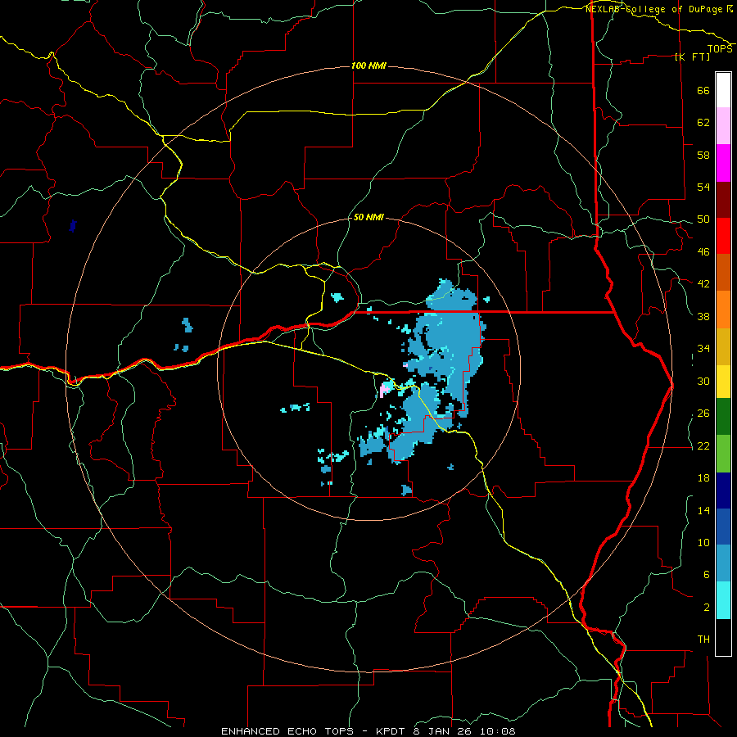Select the bright red legend swatch
Screen dimensions: 737x737
(x=723, y=236)
